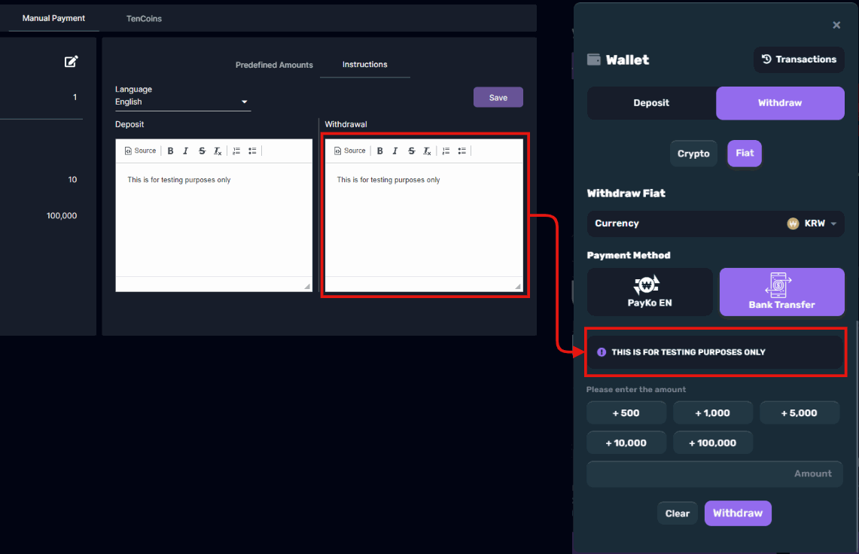Switch to the Instructions tab
The image size is (859, 554).
coord(365,65)
